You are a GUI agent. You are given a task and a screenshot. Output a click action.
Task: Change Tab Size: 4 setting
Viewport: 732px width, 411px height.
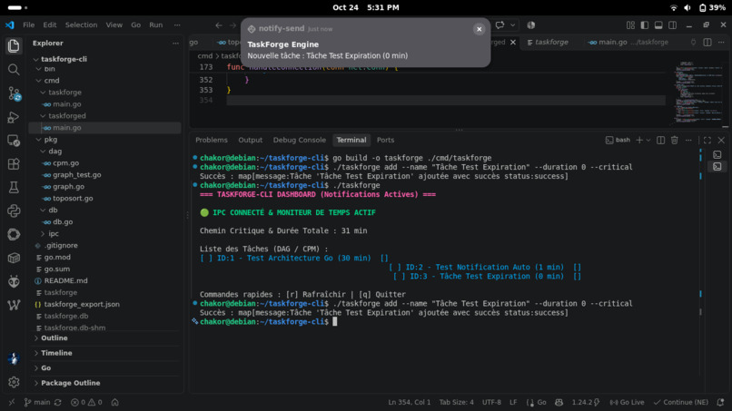point(456,402)
